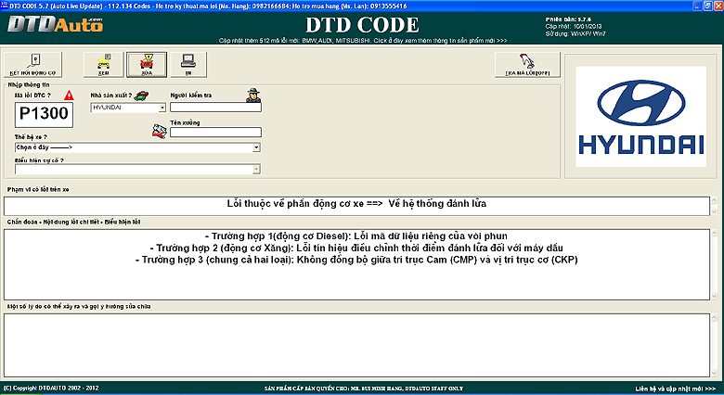The width and height of the screenshot is (724, 395).
Task: Click the XÓA clear button
Action: tap(147, 65)
